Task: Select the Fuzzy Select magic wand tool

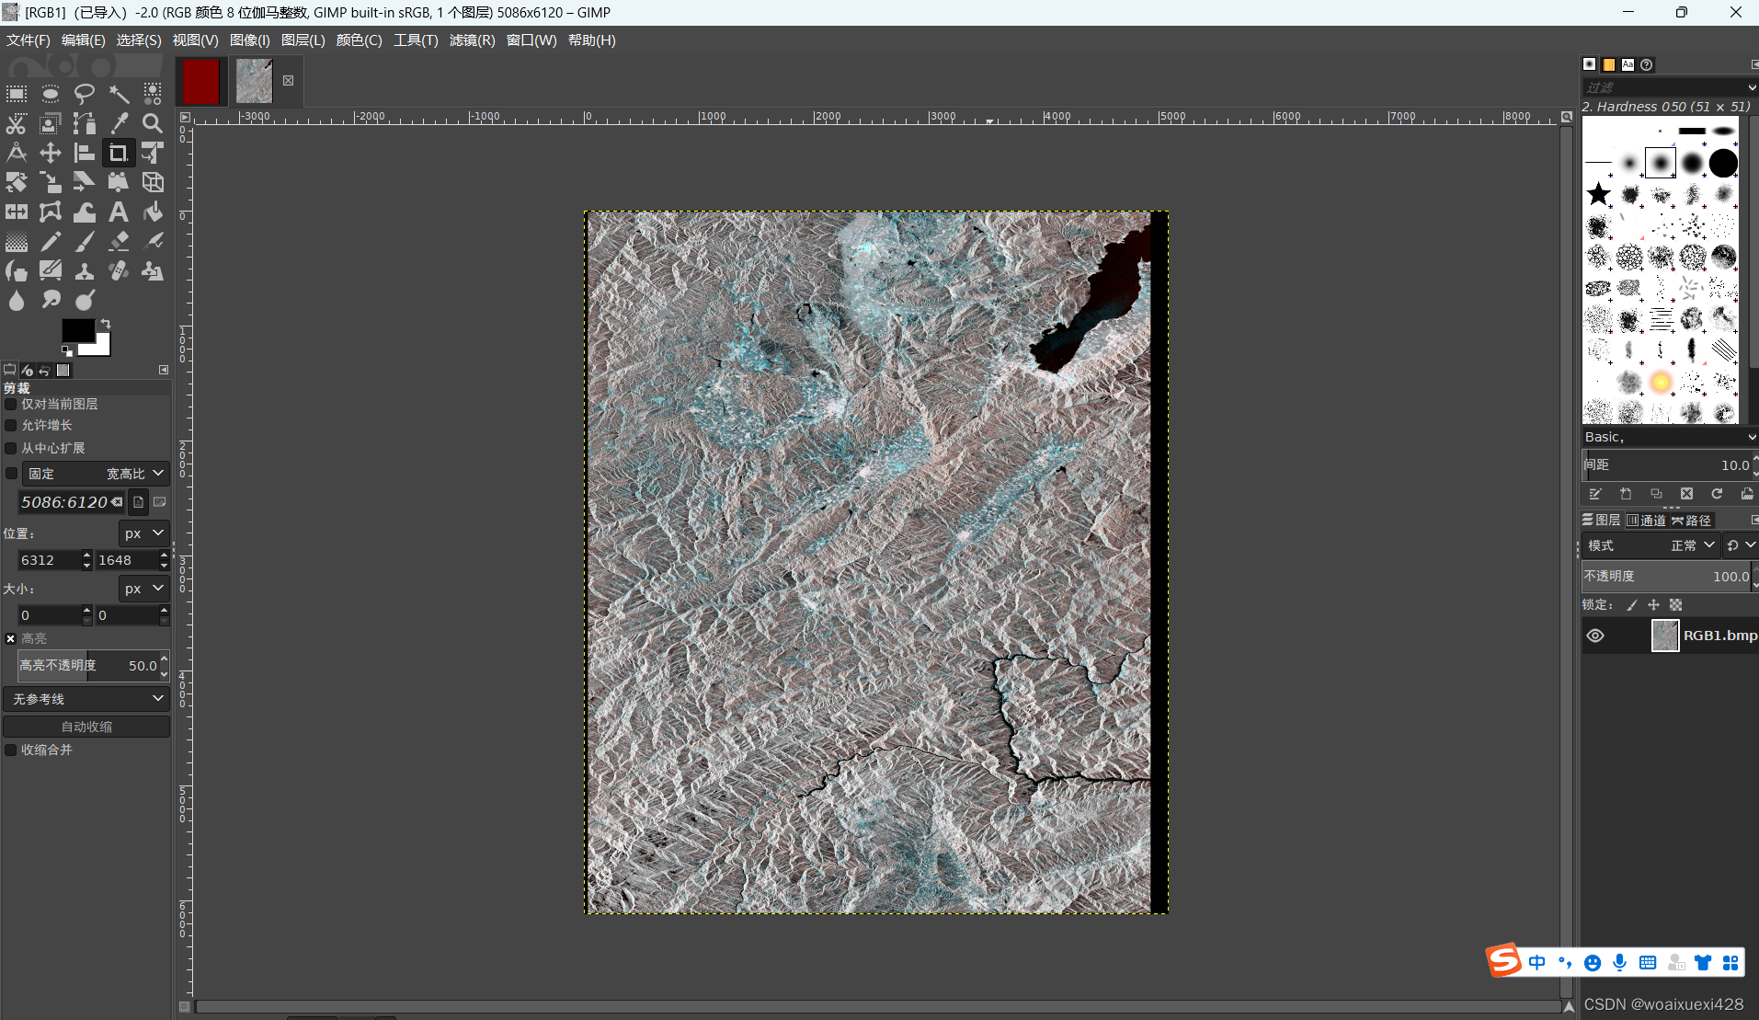Action: [x=119, y=94]
